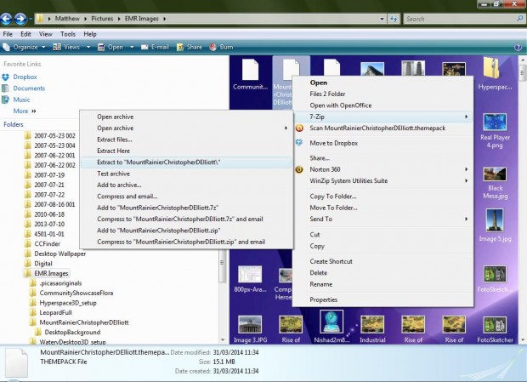Expand More favorite links chevron
The width and height of the screenshot is (527, 382).
click(x=34, y=111)
